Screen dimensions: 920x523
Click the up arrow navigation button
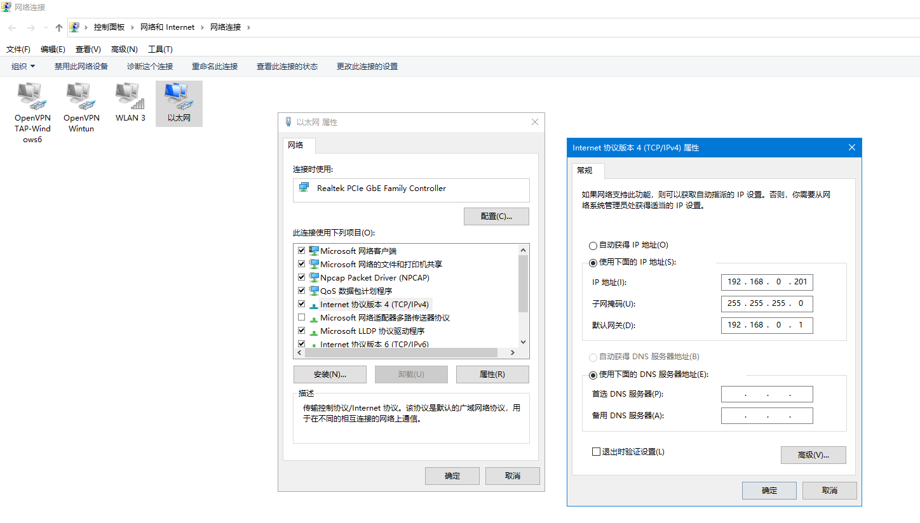59,27
